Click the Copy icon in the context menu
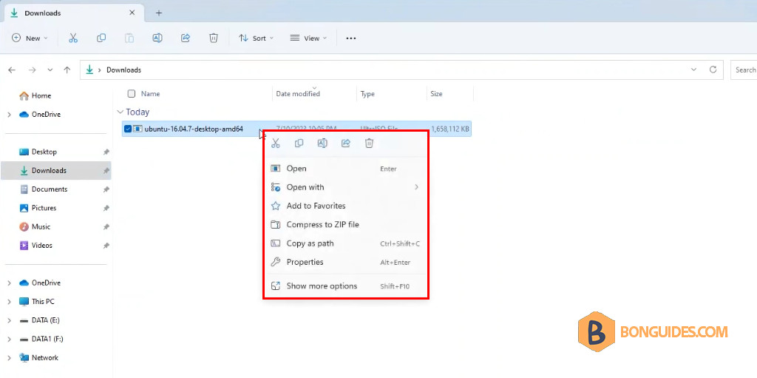The image size is (757, 378). pyautogui.click(x=299, y=143)
